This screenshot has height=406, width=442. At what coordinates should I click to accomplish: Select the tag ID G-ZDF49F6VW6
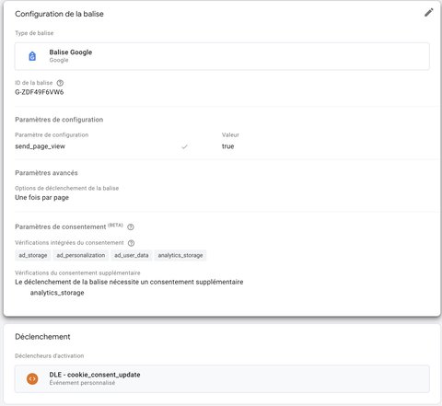pos(40,92)
